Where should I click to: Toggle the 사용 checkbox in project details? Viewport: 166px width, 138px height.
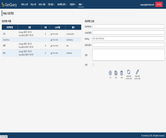click(x=93, y=65)
